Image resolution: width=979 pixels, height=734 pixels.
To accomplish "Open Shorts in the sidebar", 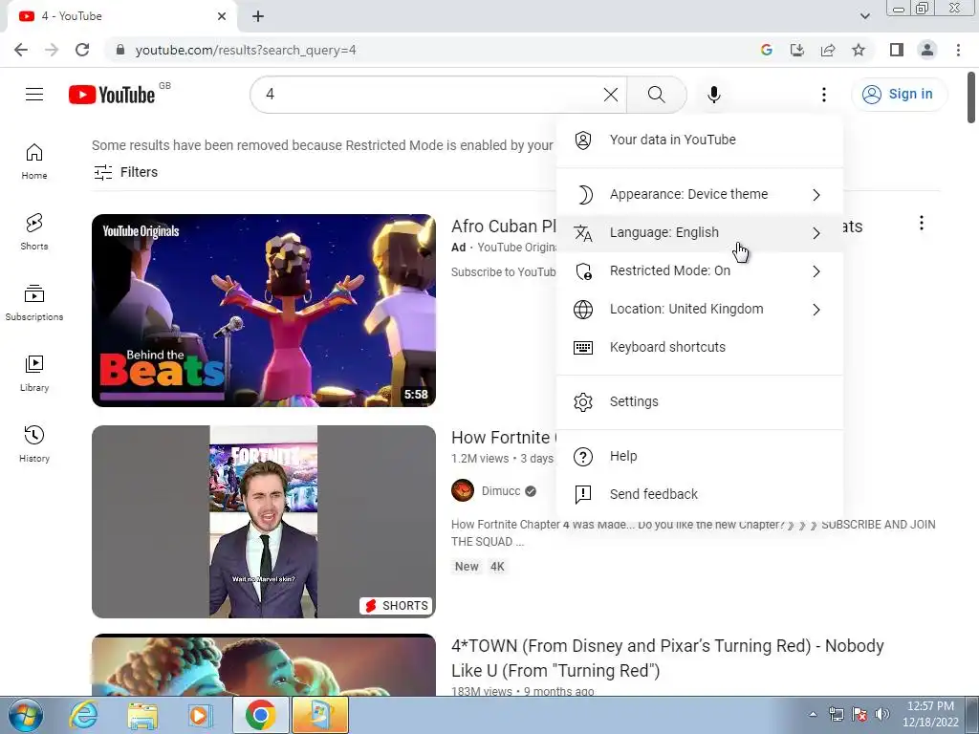I will [34, 231].
